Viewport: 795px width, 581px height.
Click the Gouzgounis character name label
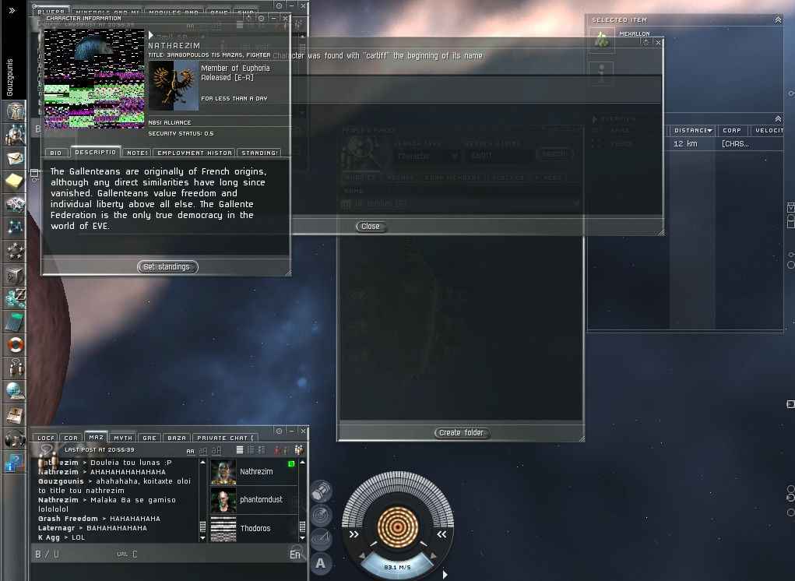[9, 77]
